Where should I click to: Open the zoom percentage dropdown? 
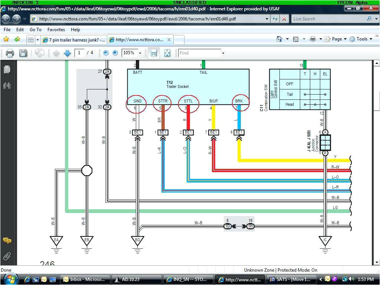click(x=140, y=53)
